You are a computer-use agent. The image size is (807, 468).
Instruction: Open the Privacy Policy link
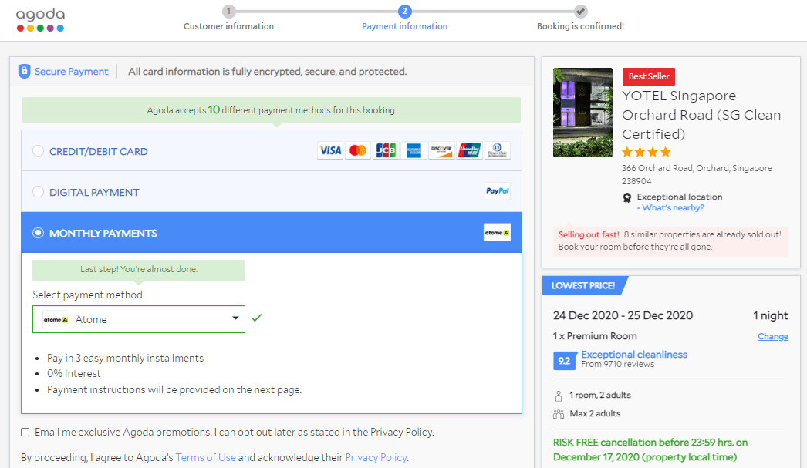pyautogui.click(x=376, y=457)
